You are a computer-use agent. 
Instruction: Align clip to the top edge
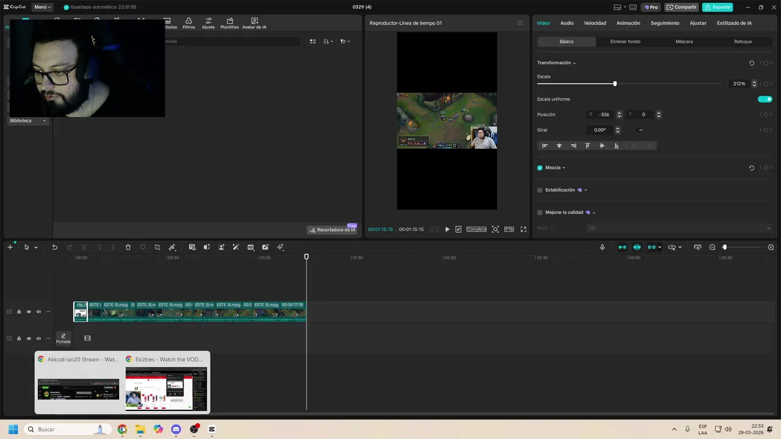coord(588,146)
